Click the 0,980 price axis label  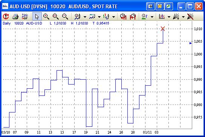point(198,105)
